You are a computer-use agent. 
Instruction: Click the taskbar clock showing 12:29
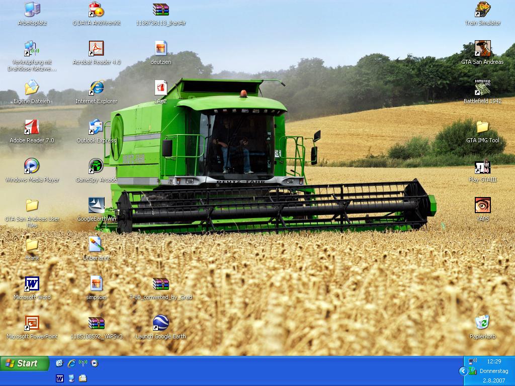pos(494,361)
